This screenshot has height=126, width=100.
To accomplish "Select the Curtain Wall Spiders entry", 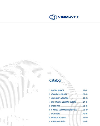I will click(58, 122).
